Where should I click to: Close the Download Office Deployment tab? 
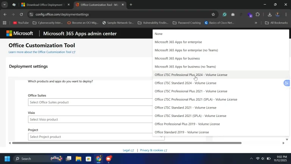click(69, 5)
